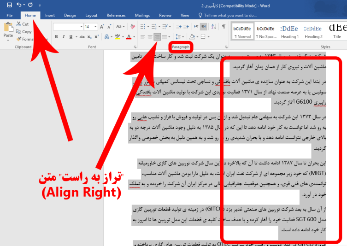This screenshot has width=347, height=246.
Task: Open the font size dropdown
Action: pos(95,27)
